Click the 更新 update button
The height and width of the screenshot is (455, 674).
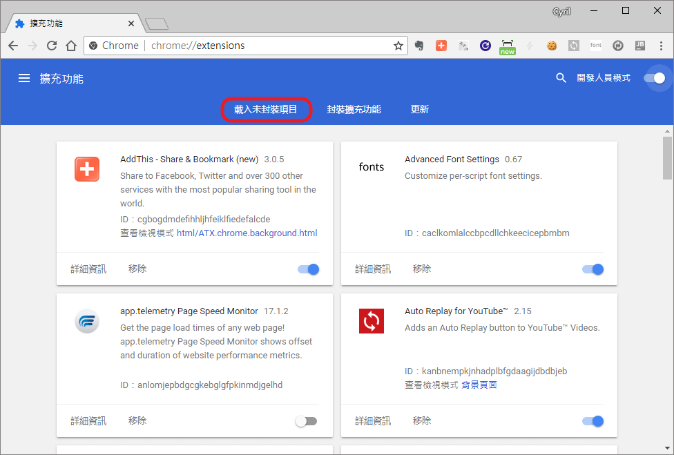click(x=420, y=110)
